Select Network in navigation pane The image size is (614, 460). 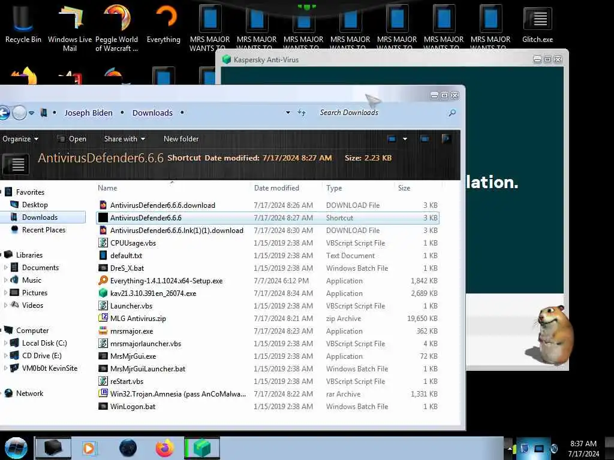pos(29,393)
